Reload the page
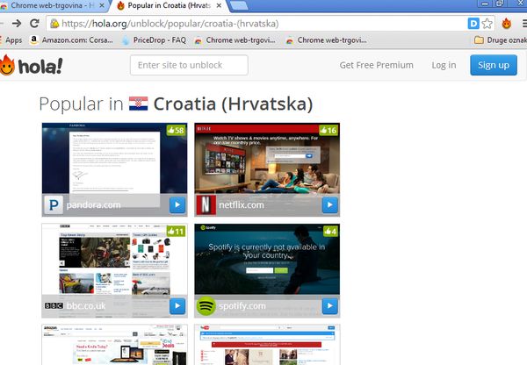Viewport: 527px width, 365px height. [x=34, y=23]
